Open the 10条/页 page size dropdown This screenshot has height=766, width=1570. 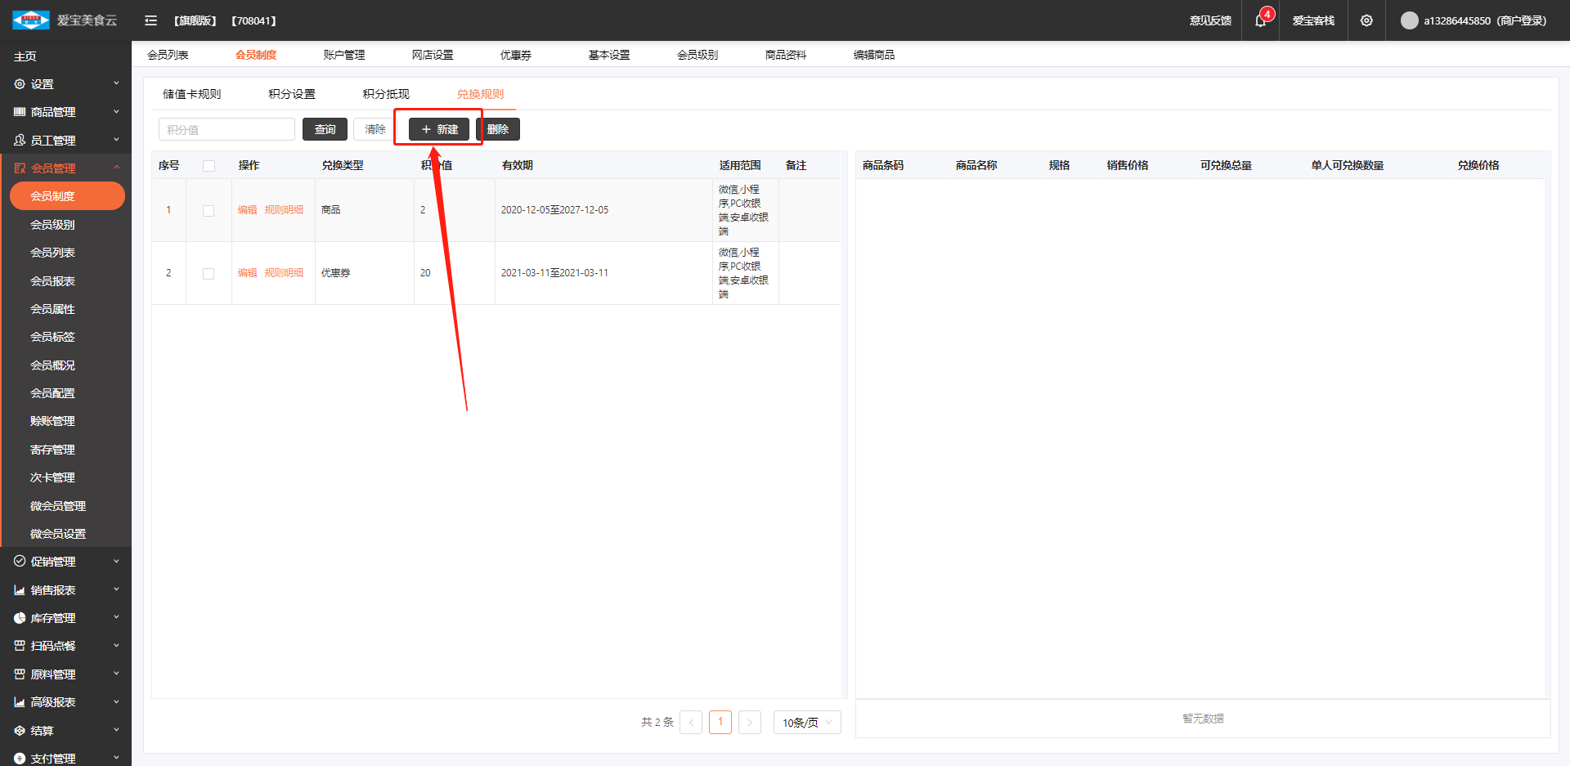tap(806, 723)
